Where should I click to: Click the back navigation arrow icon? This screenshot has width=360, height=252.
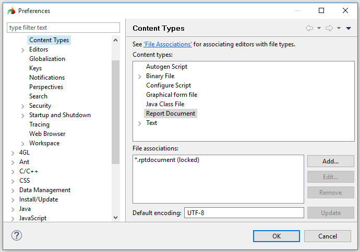[309, 28]
